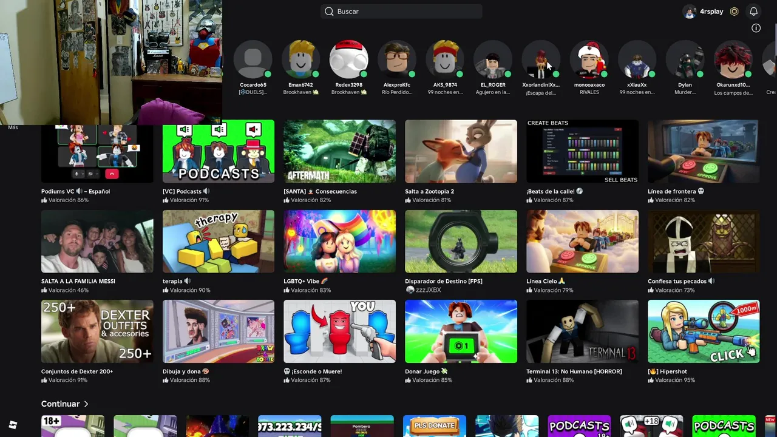Click the [VC] Podcasts title

click(186, 191)
